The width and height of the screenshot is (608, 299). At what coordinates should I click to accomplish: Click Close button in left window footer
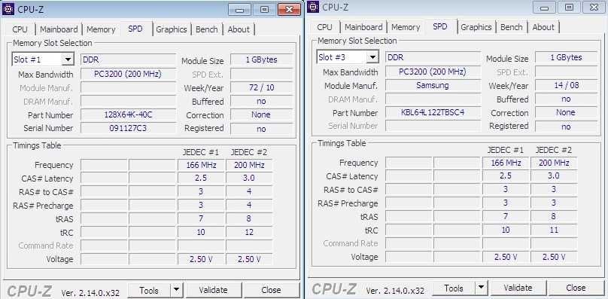coord(271,290)
